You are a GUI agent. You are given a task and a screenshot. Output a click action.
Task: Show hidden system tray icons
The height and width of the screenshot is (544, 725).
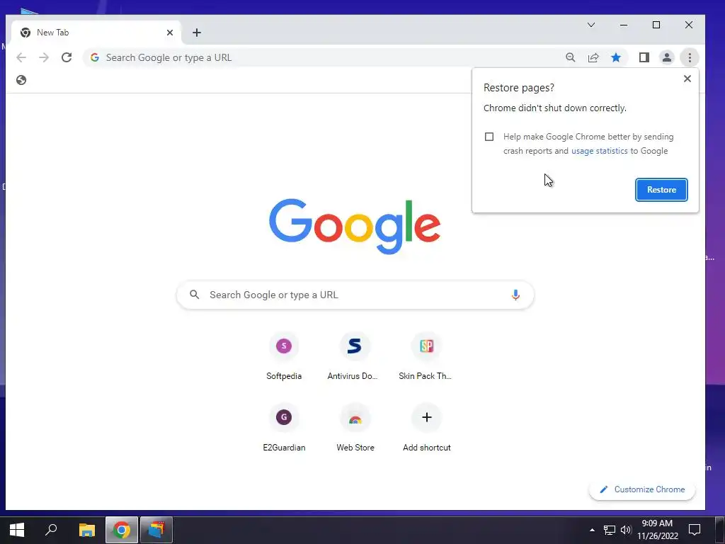(x=592, y=530)
